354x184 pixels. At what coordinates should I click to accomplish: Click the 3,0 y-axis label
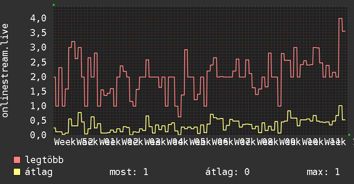[38, 47]
